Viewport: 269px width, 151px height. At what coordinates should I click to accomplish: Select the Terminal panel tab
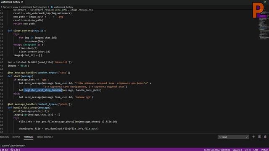click(x=28, y=137)
